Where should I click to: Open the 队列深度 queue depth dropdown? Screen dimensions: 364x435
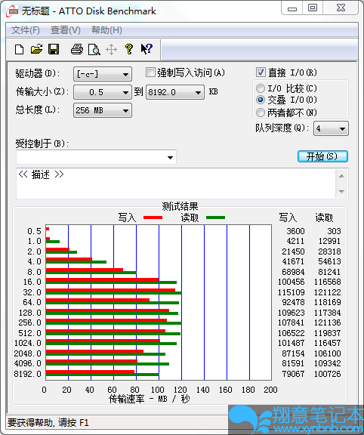[x=331, y=128]
